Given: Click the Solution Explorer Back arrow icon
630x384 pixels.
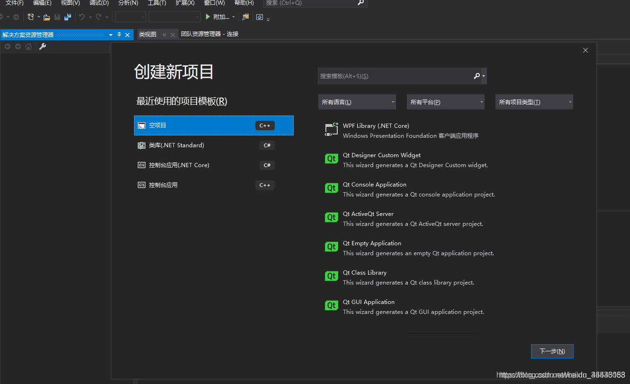Looking at the screenshot, I should [x=8, y=46].
